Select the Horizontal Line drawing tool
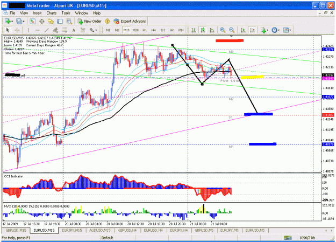Viewport: 336px width, 242px height. tap(37, 30)
